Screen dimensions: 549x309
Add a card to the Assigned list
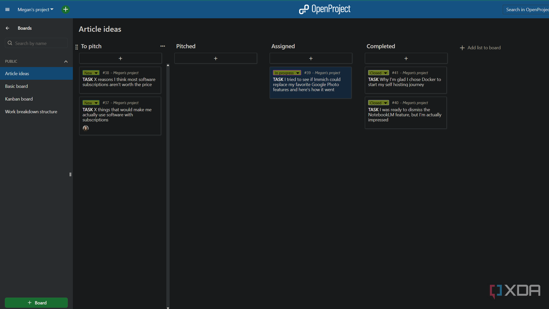tap(311, 58)
